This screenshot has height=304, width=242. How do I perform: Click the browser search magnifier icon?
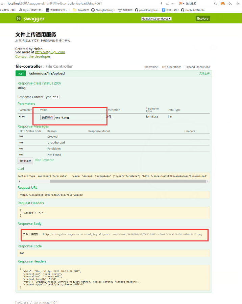pyautogui.click(x=216, y=3)
